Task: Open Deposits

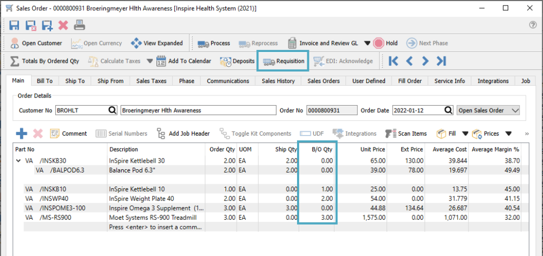Action: [x=237, y=61]
